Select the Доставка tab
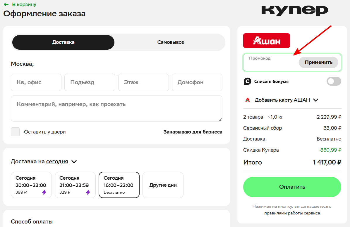The width and height of the screenshot is (350, 227). (63, 42)
